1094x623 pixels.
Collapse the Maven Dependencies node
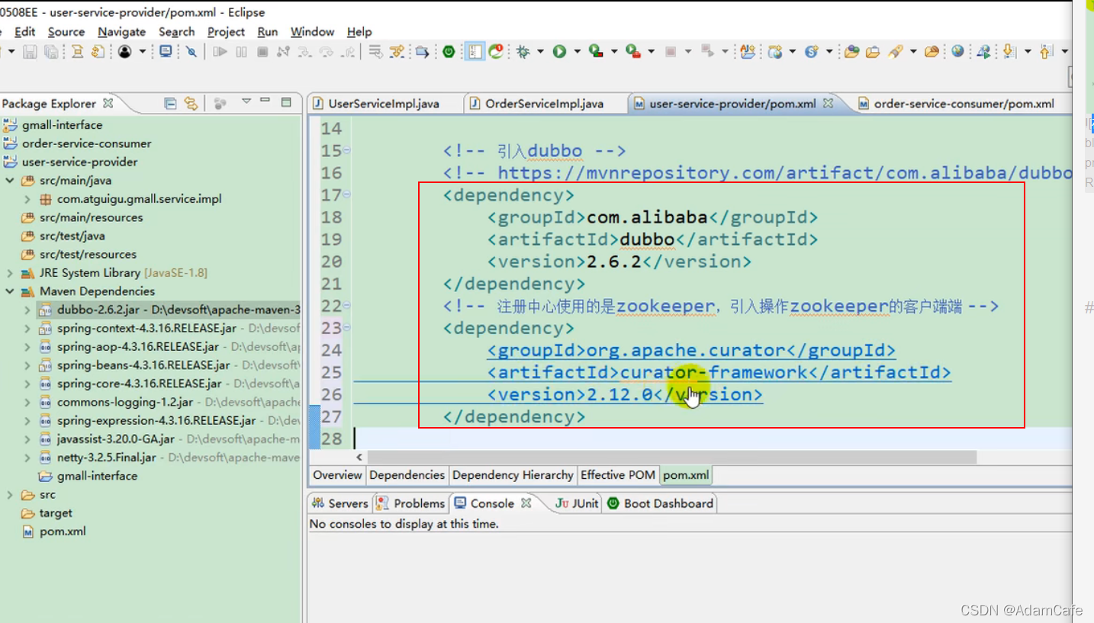10,291
